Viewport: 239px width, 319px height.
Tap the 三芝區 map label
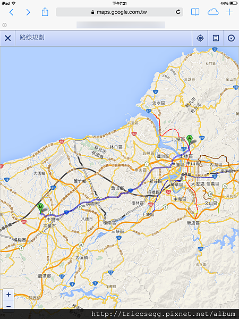click(x=190, y=79)
